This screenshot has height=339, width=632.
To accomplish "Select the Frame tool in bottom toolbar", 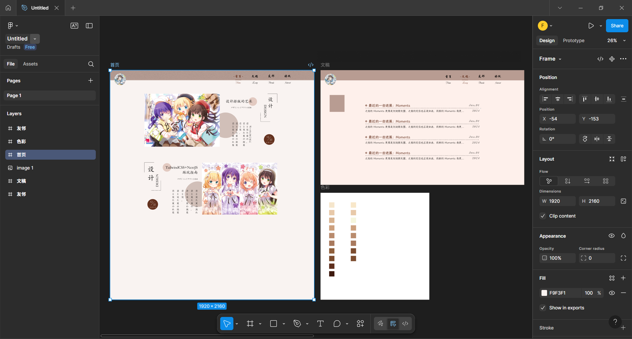I will tap(250, 324).
